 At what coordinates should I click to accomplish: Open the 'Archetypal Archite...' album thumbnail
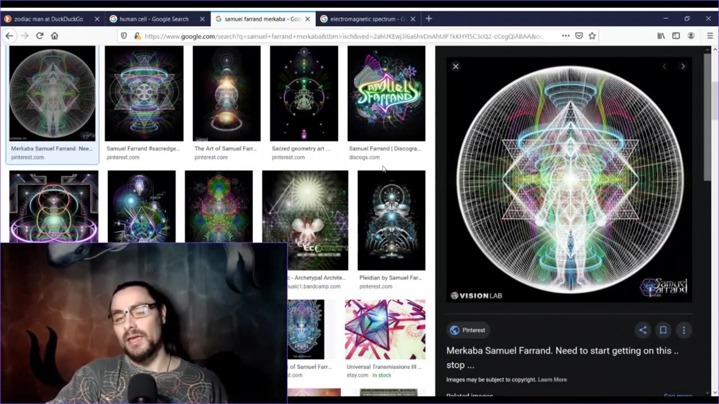click(305, 221)
